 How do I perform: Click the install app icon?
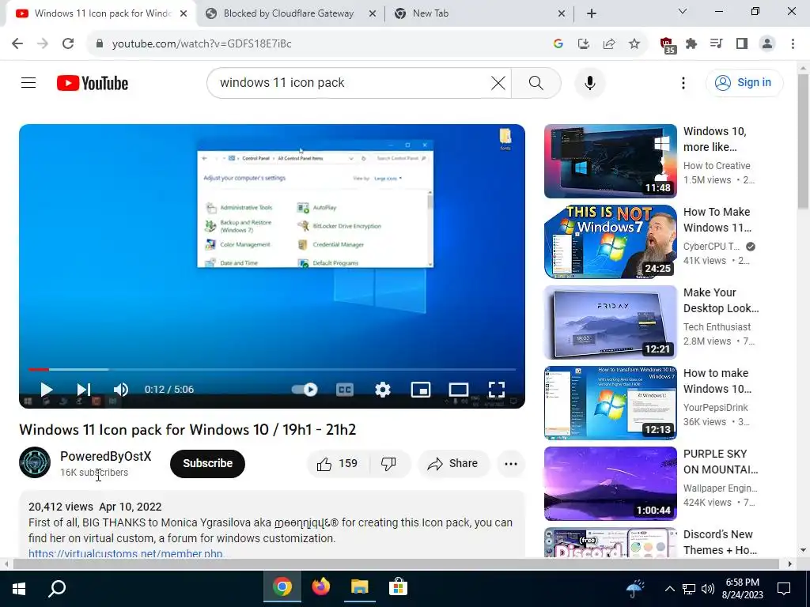coord(583,43)
